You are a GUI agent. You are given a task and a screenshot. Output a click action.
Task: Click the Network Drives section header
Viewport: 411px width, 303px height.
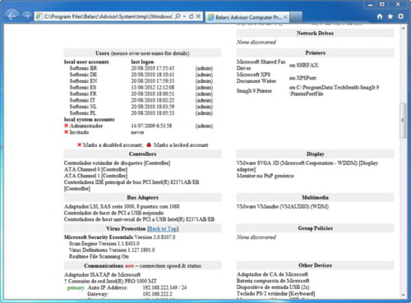315,33
